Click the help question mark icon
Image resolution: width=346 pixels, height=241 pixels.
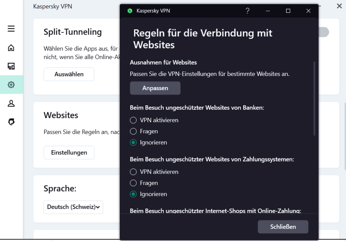pos(247,11)
